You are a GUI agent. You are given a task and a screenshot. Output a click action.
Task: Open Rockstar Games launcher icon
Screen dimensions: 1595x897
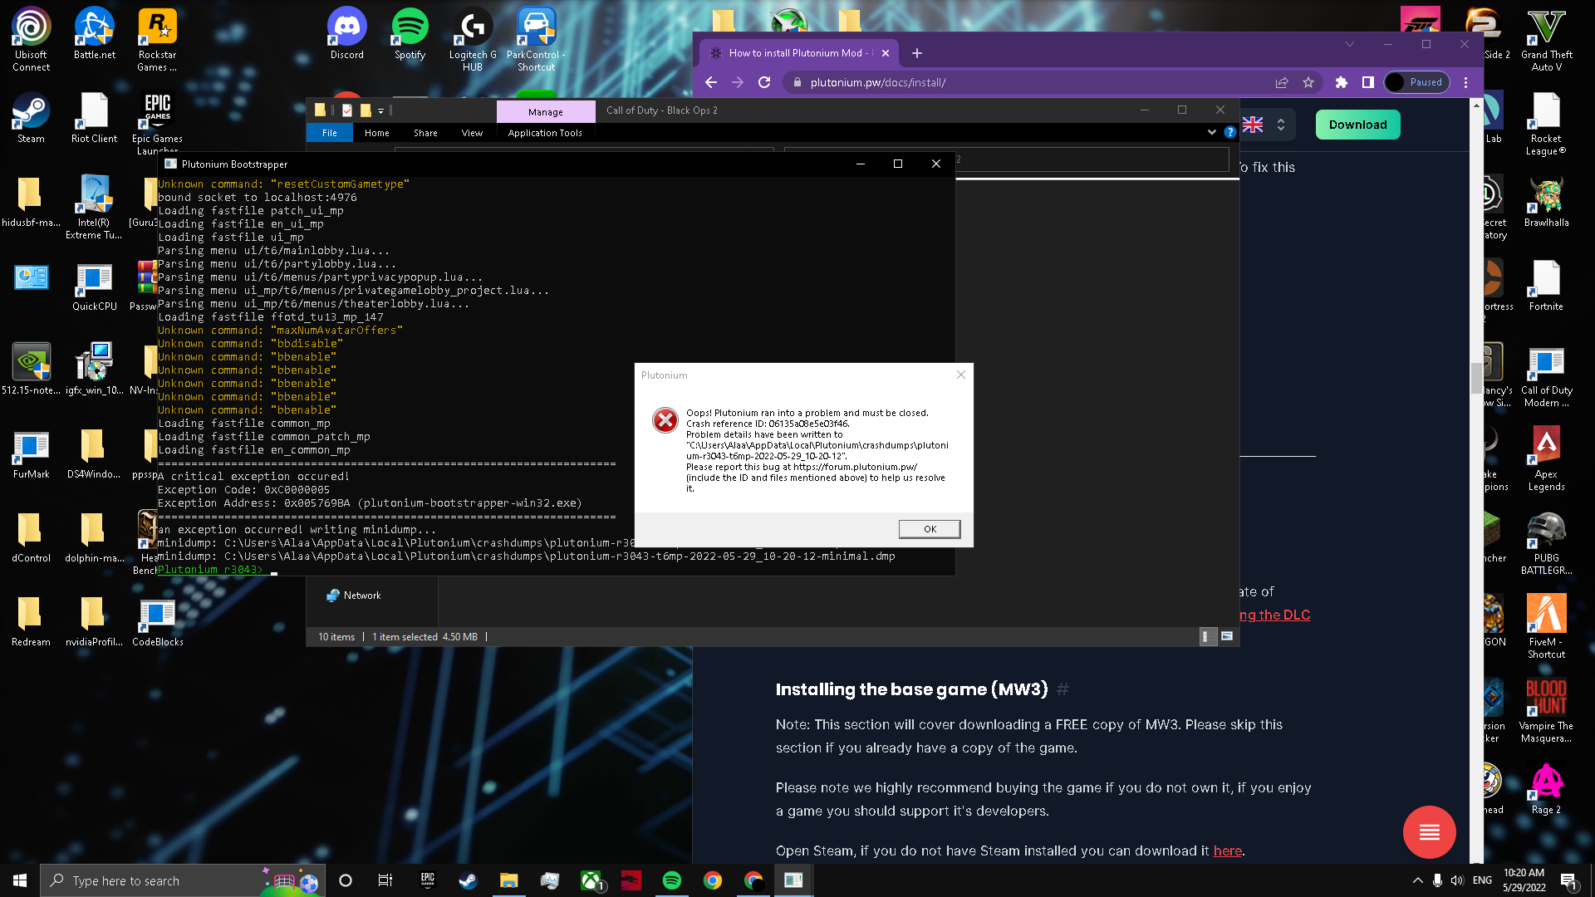point(157,39)
